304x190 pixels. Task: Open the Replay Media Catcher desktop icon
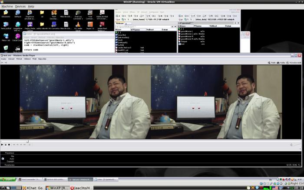point(30,27)
